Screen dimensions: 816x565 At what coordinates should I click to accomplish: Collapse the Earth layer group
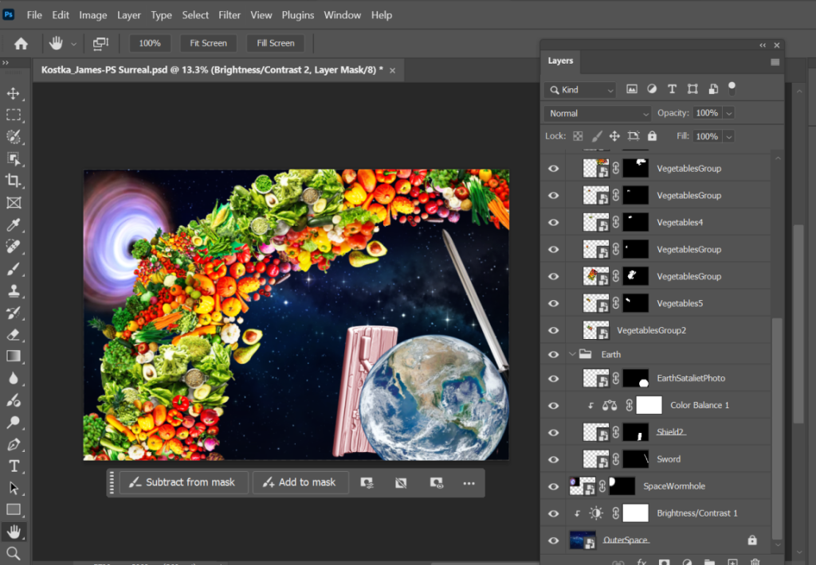[x=571, y=354]
